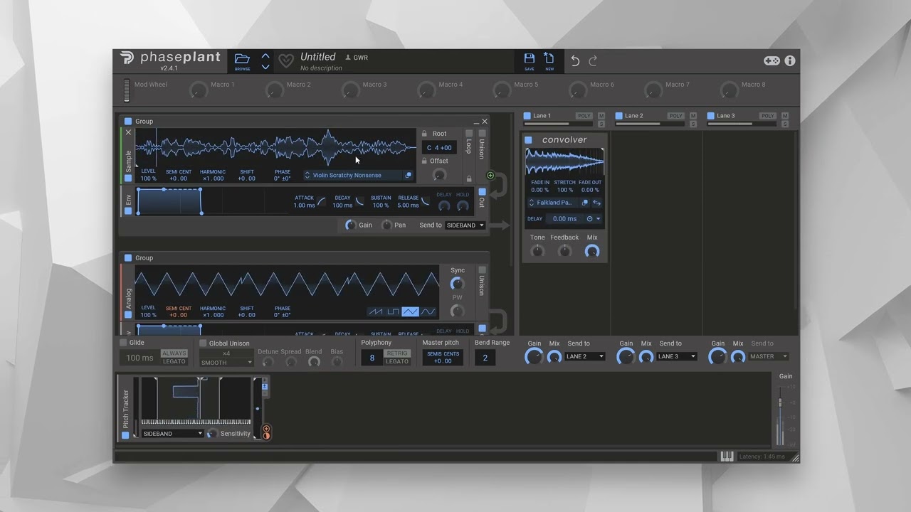Click the polyphony RETRIG button
911x512 pixels.
397,353
